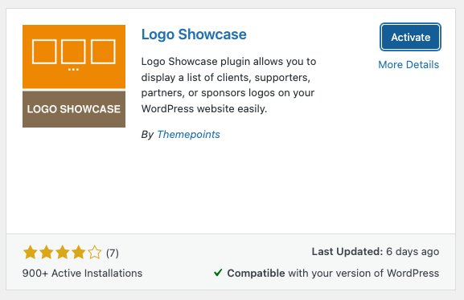This screenshot has height=300, width=464.
Task: Open the More Details link
Action: point(409,65)
